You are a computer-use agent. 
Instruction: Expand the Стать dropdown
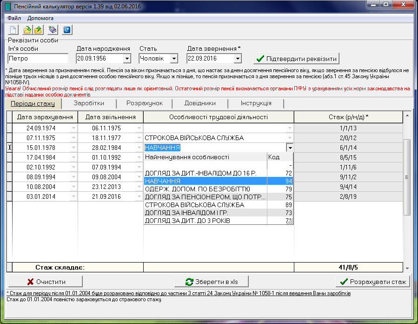174,59
